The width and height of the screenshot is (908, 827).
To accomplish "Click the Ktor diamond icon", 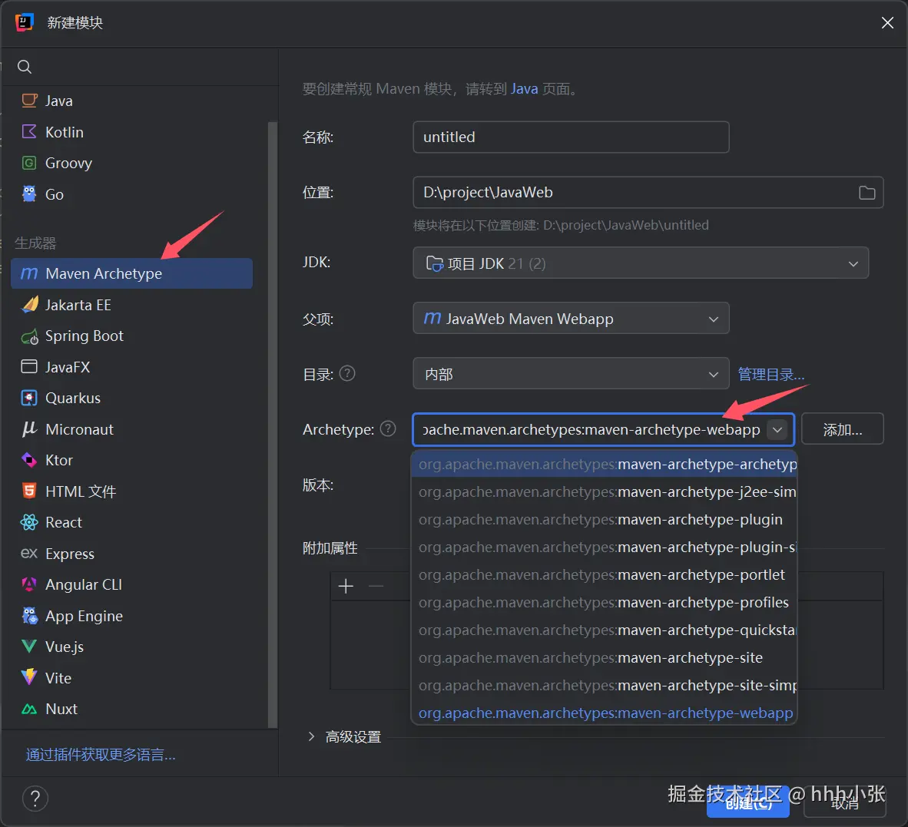I will click(29, 460).
